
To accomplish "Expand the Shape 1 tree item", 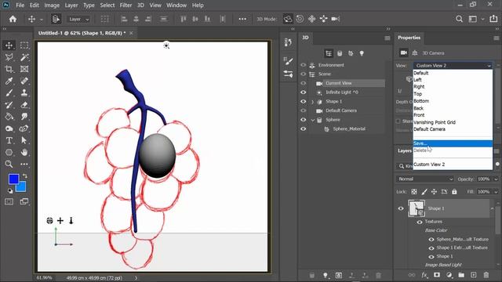I will point(312,102).
